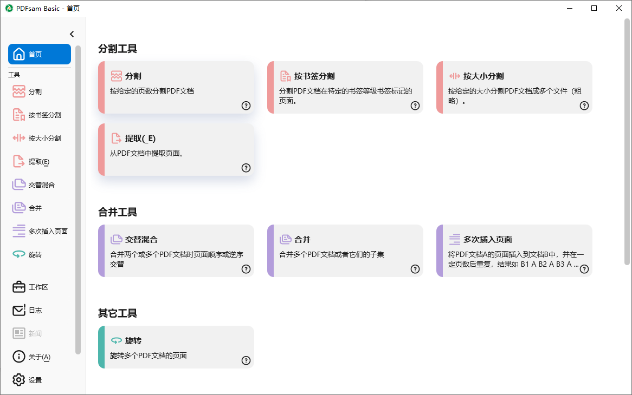Click the 按书签分割 label in sidebar
Viewport: 632px width, 395px height.
pos(45,115)
